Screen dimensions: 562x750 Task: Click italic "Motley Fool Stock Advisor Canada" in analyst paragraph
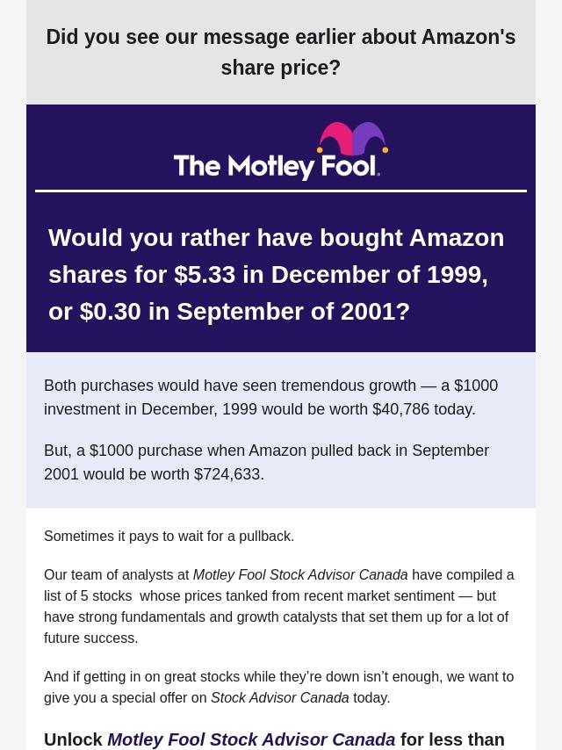tap(300, 574)
